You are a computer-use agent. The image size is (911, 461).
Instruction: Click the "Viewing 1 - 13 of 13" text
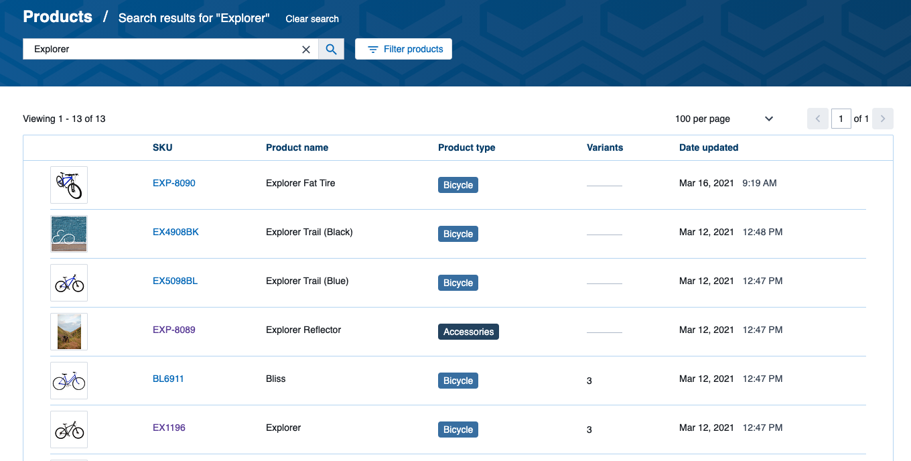click(x=64, y=119)
